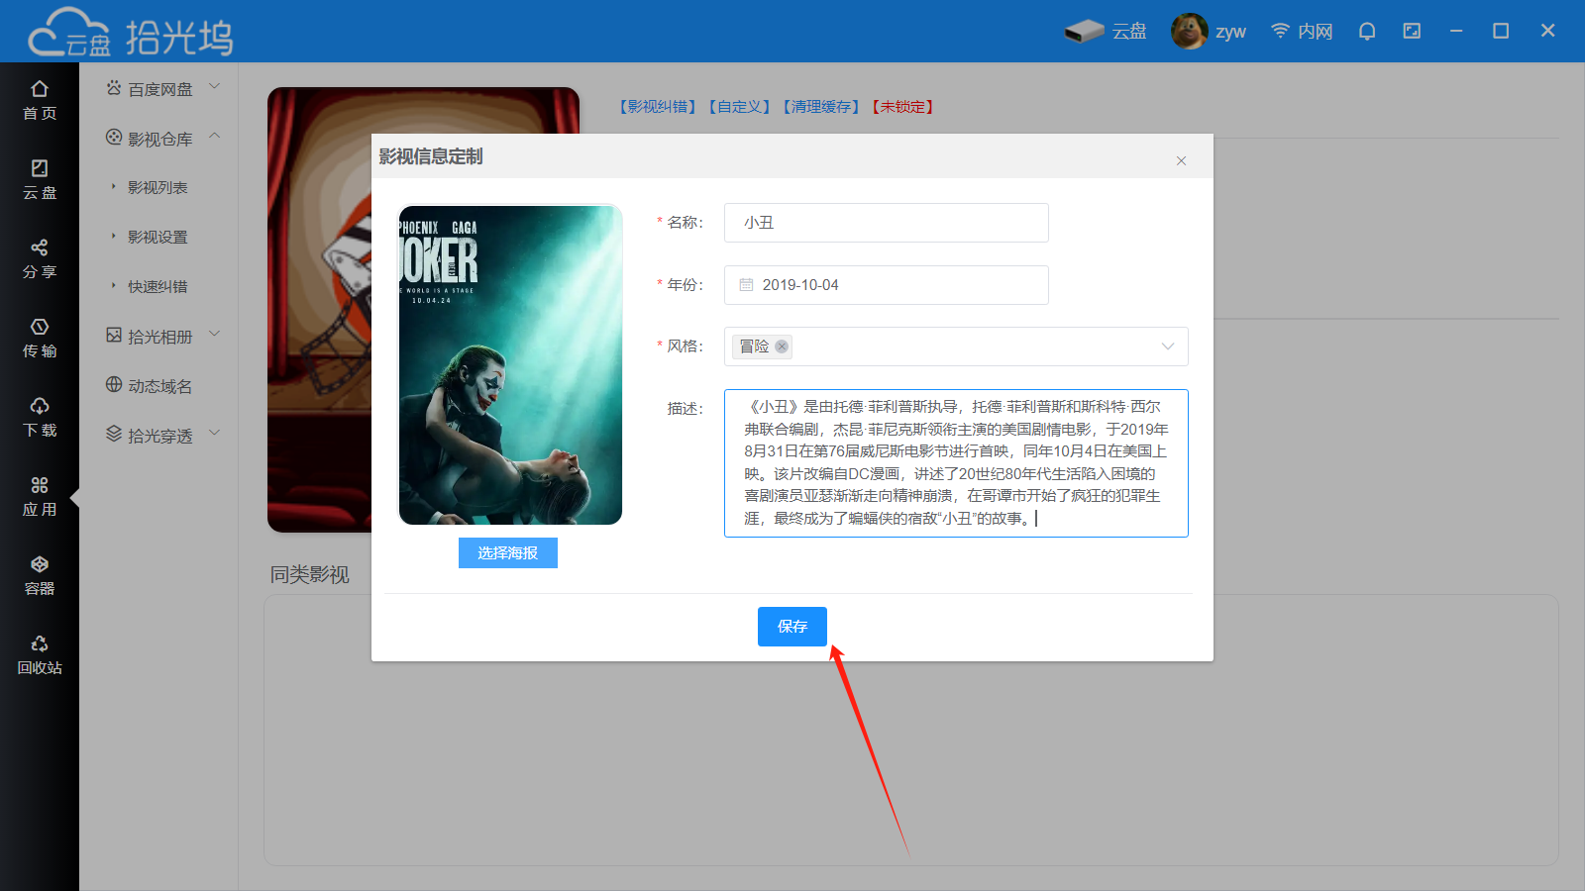
Task: Close the 影视信息定制 dialog
Action: click(x=1181, y=160)
